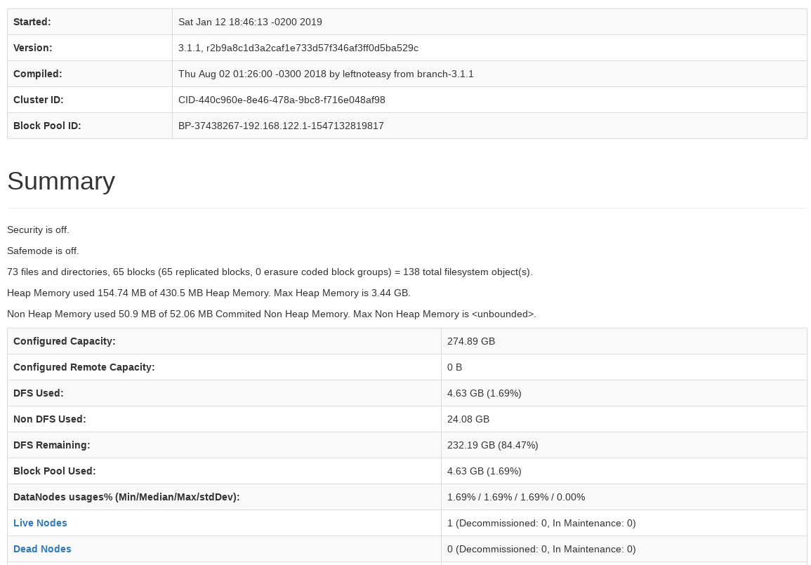
Task: Open the Dead Nodes link
Action: (x=42, y=549)
